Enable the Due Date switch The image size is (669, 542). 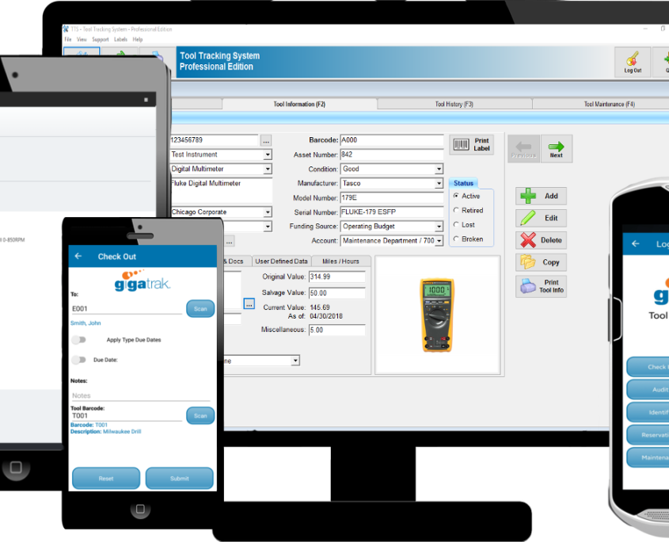[79, 360]
